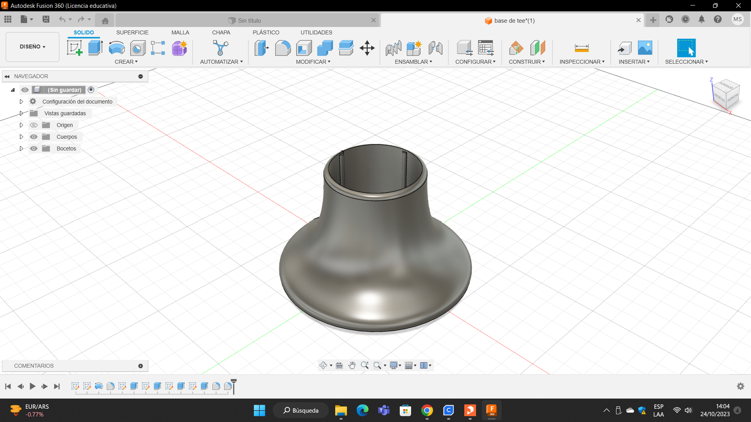
Task: Hide the Cuerpos folder
Action: [34, 137]
